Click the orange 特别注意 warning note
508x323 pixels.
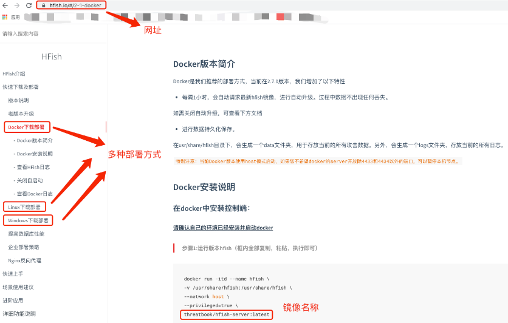point(318,161)
